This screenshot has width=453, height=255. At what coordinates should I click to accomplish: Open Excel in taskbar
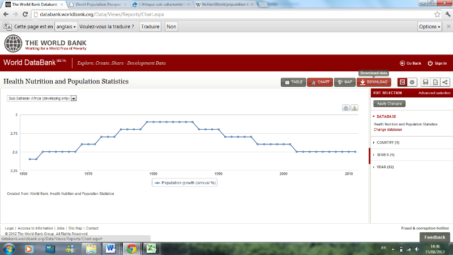click(x=151, y=249)
